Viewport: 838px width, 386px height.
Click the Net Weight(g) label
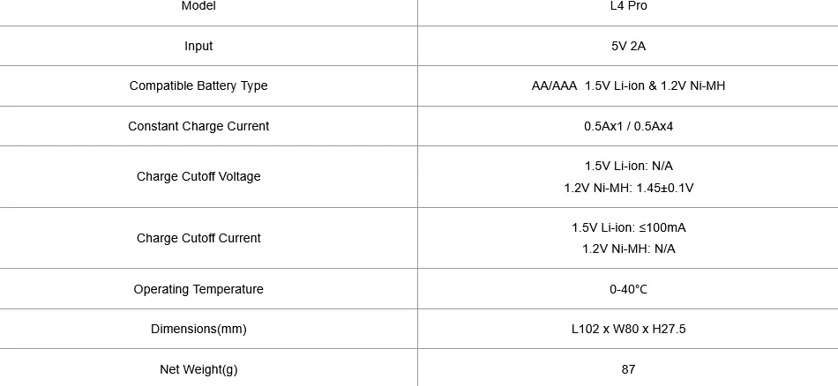[198, 369]
